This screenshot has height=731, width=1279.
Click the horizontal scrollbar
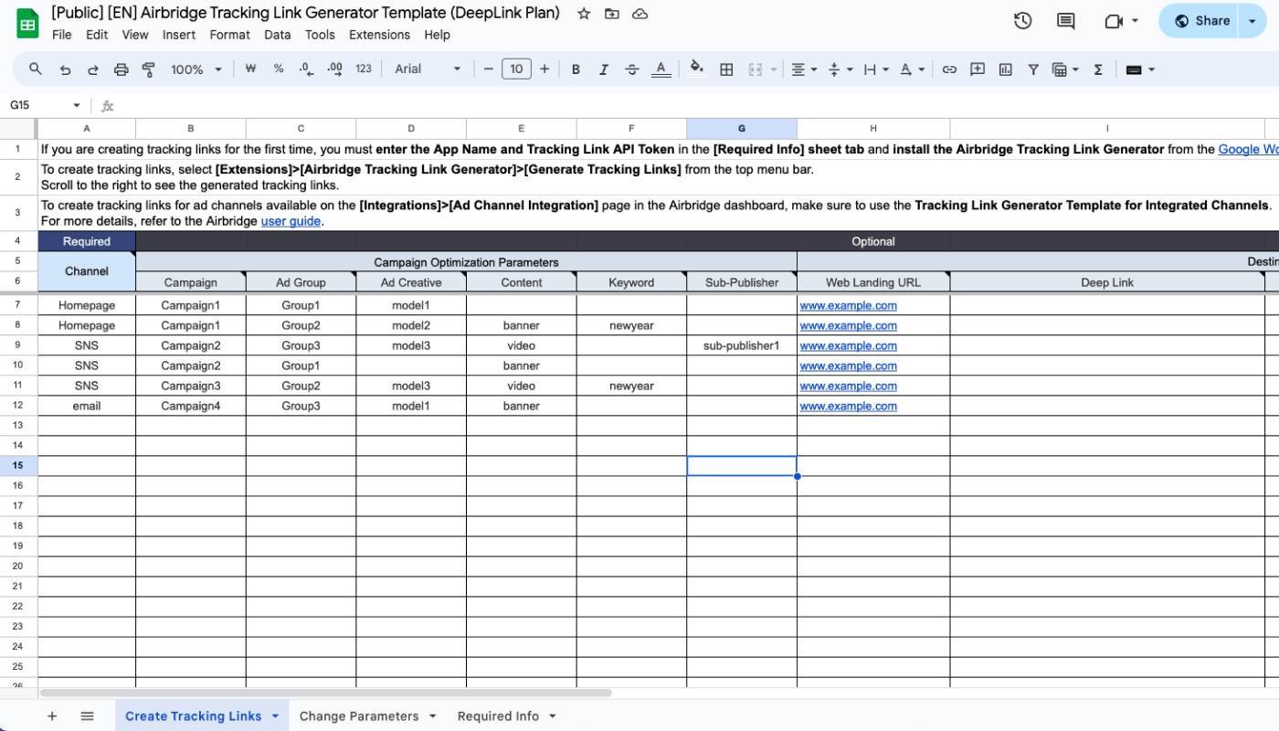click(326, 694)
